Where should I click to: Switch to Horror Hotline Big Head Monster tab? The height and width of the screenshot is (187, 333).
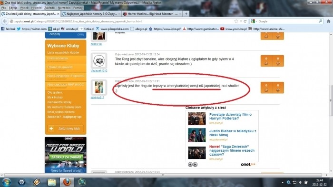point(152,14)
